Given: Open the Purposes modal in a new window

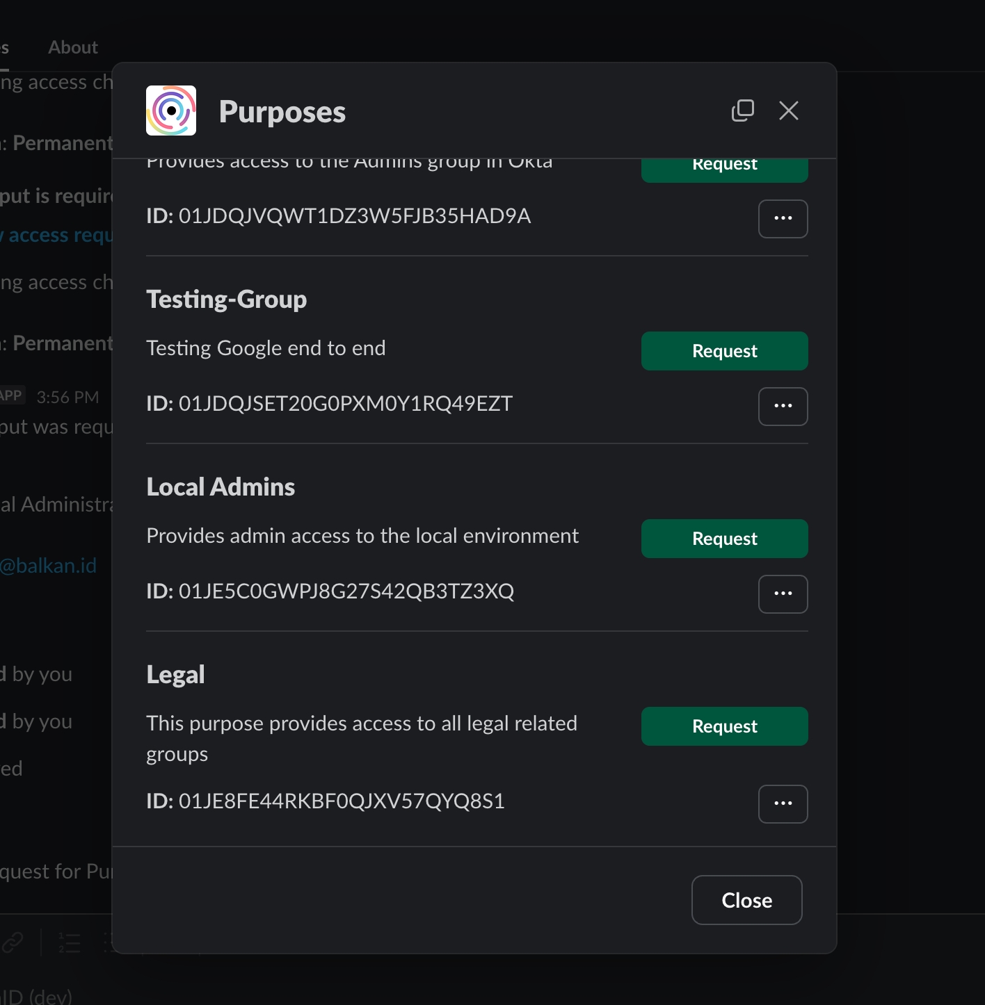Looking at the screenshot, I should coord(742,111).
